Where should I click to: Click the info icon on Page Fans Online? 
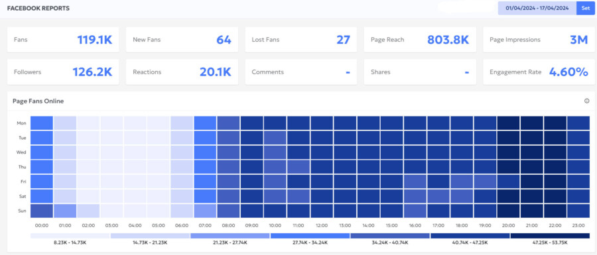pos(587,101)
